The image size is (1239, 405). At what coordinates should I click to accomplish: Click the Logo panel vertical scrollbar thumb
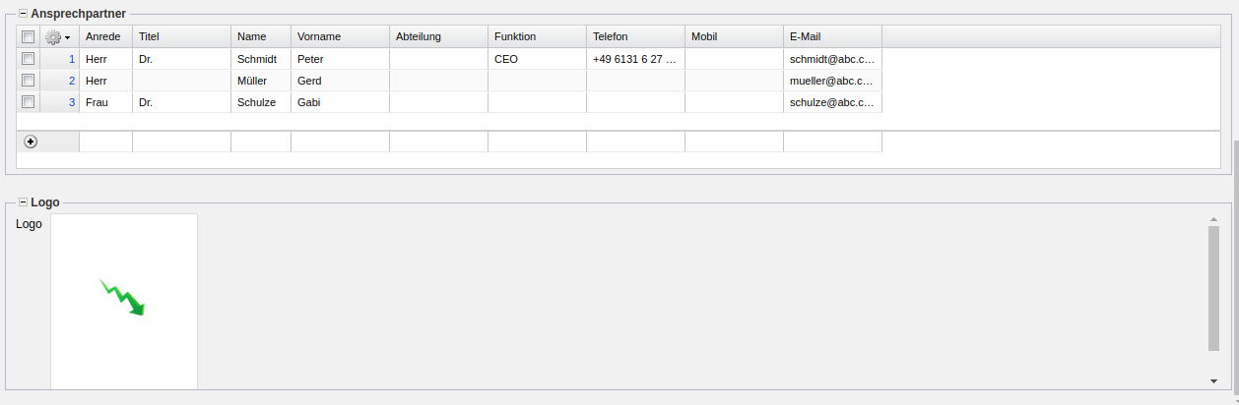[x=1213, y=287]
